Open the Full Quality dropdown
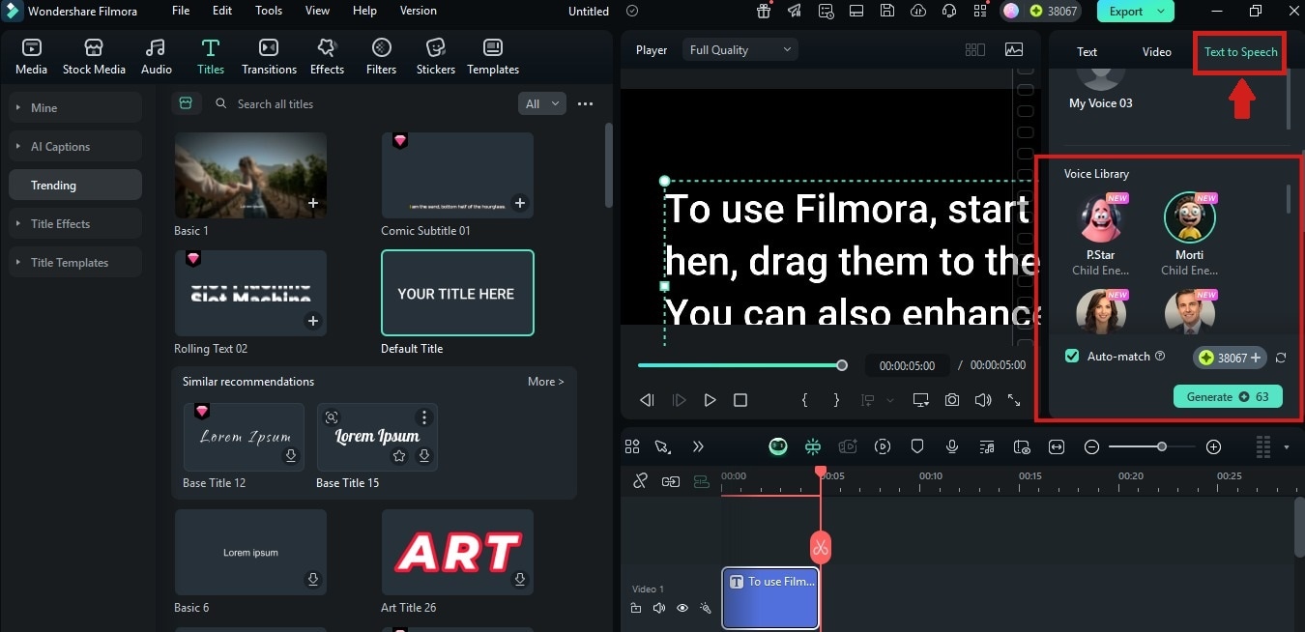This screenshot has width=1305, height=632. coord(740,50)
